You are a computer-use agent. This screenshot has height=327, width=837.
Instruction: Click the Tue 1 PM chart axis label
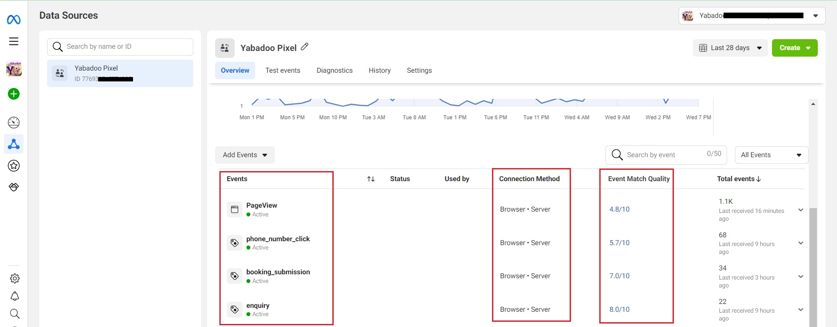coord(455,118)
